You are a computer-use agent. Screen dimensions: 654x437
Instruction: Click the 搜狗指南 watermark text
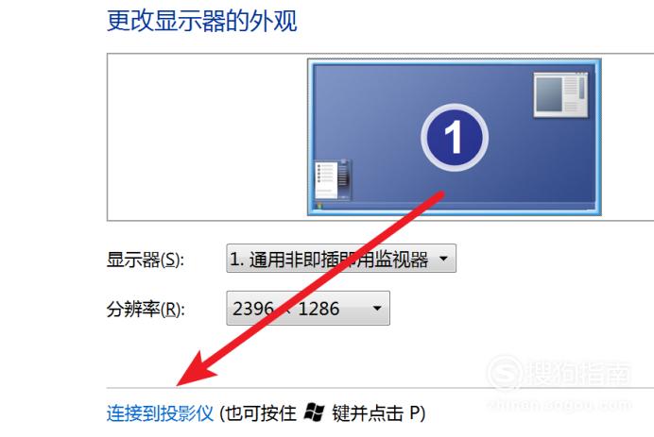tap(579, 373)
